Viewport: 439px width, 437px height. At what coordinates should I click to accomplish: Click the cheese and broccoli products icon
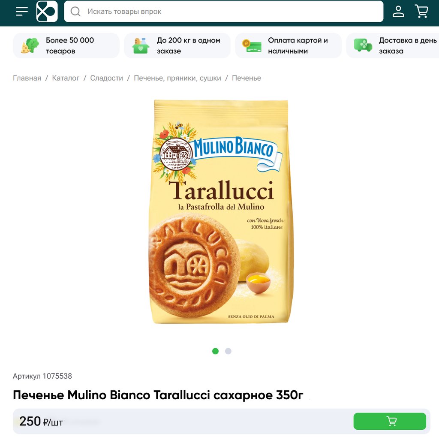pyautogui.click(x=30, y=45)
